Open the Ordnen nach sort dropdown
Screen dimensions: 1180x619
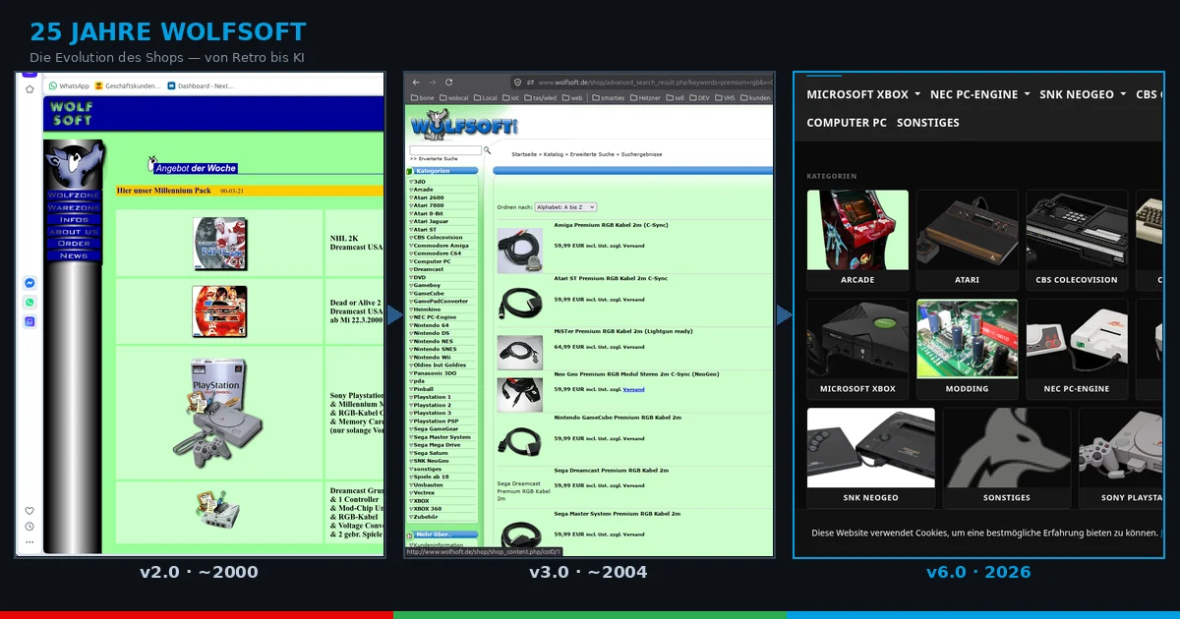coord(565,207)
